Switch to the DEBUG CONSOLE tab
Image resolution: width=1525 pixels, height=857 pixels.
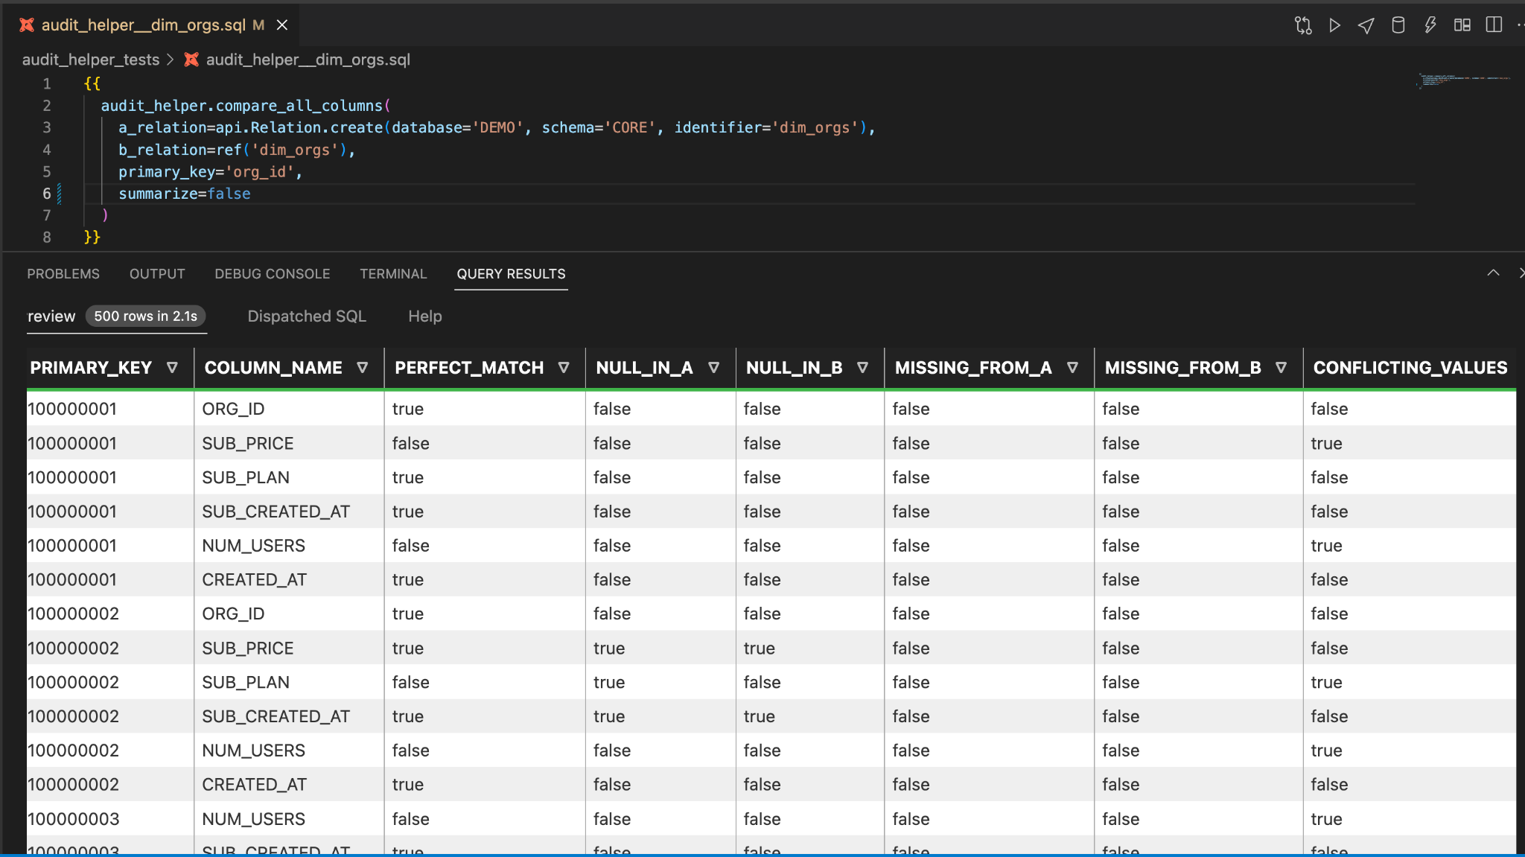coord(273,274)
